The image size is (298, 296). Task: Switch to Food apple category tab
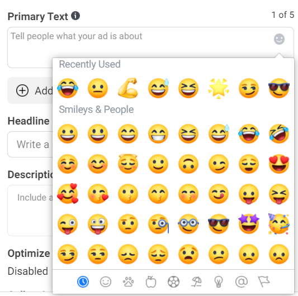pyautogui.click(x=151, y=282)
